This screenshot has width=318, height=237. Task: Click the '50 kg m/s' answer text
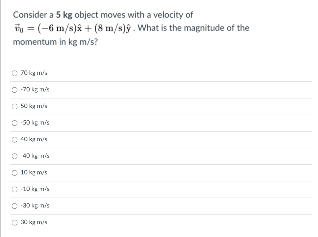(34, 106)
